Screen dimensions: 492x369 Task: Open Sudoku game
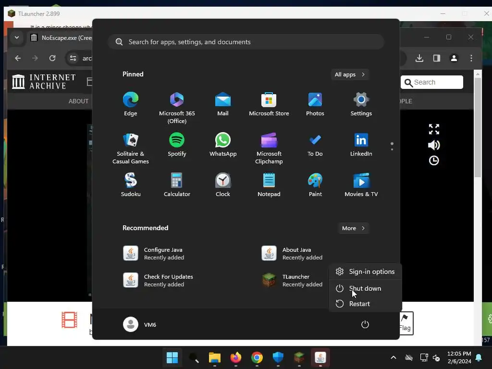click(x=131, y=185)
